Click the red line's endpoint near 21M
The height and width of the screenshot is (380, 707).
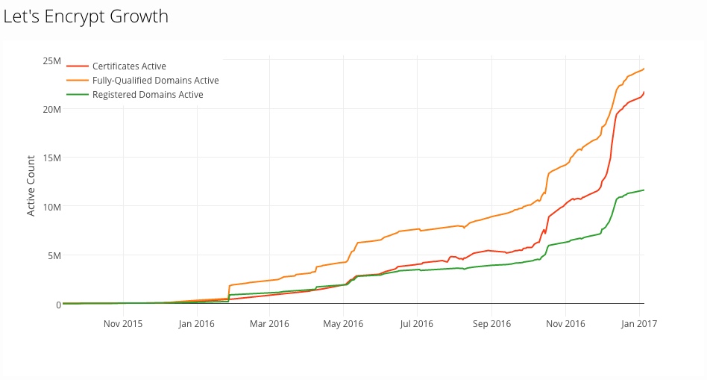(x=644, y=93)
